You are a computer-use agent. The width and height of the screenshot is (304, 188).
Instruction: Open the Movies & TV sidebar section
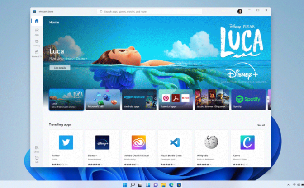point(37,54)
